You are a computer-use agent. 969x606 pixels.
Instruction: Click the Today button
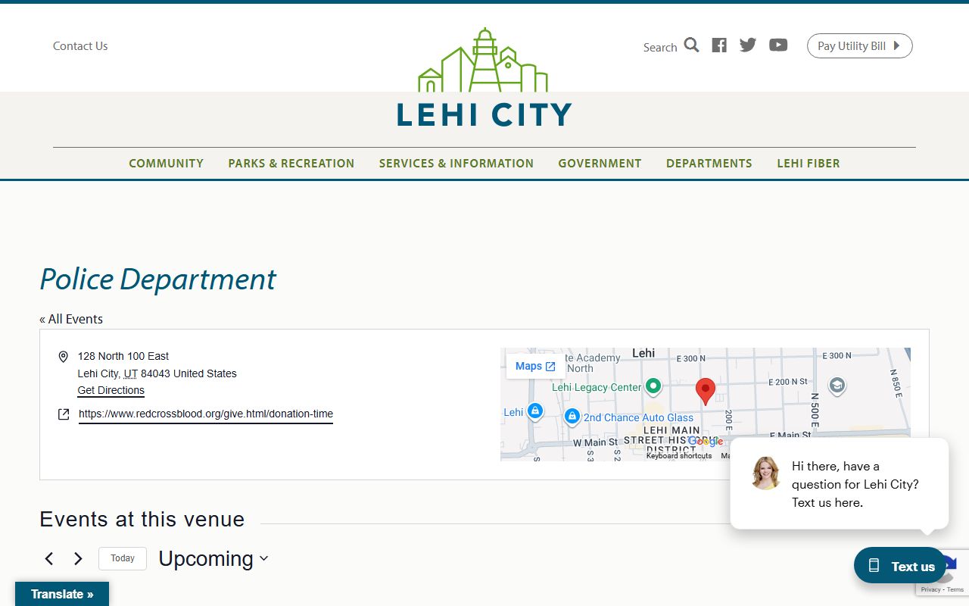pyautogui.click(x=123, y=558)
